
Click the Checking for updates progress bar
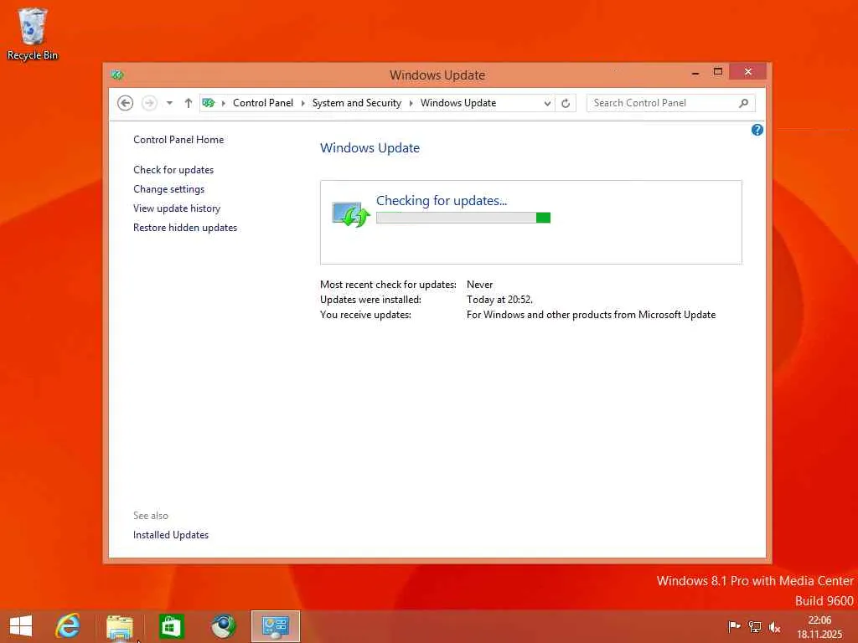pyautogui.click(x=463, y=218)
